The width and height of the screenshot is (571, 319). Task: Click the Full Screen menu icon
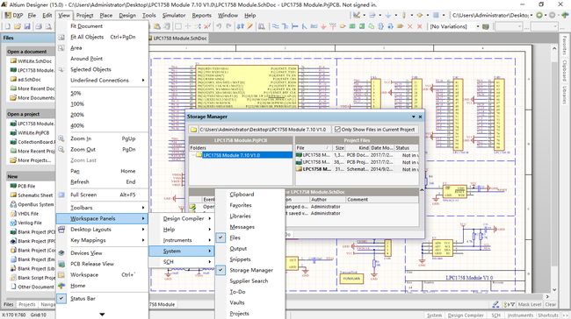click(x=61, y=195)
